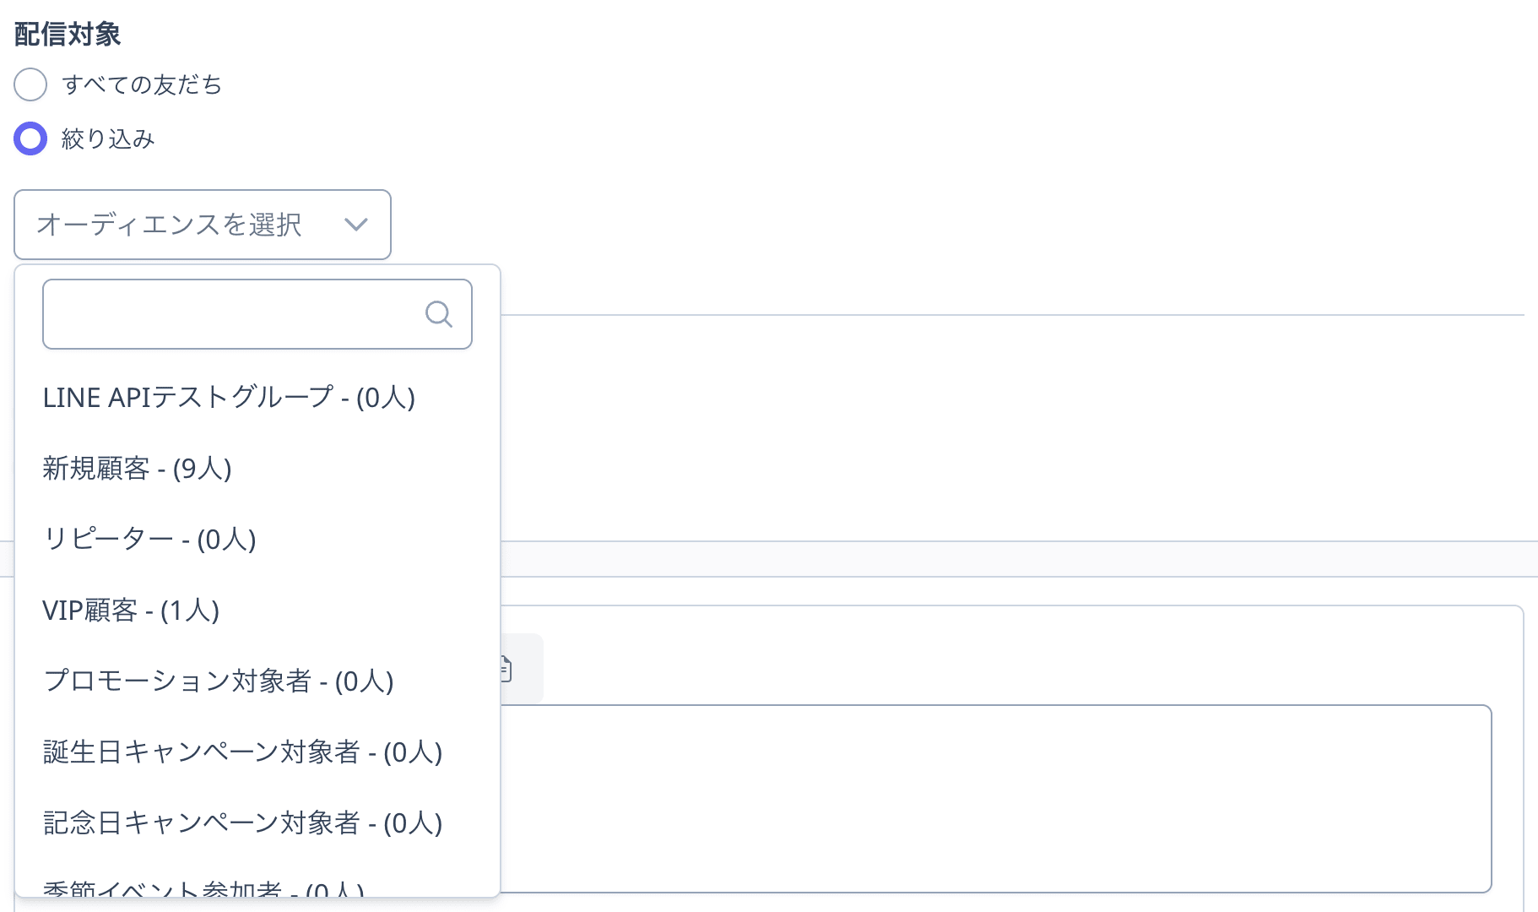Open the オーディエンスを選択 dropdown
This screenshot has height=912, width=1538.
pos(203,225)
